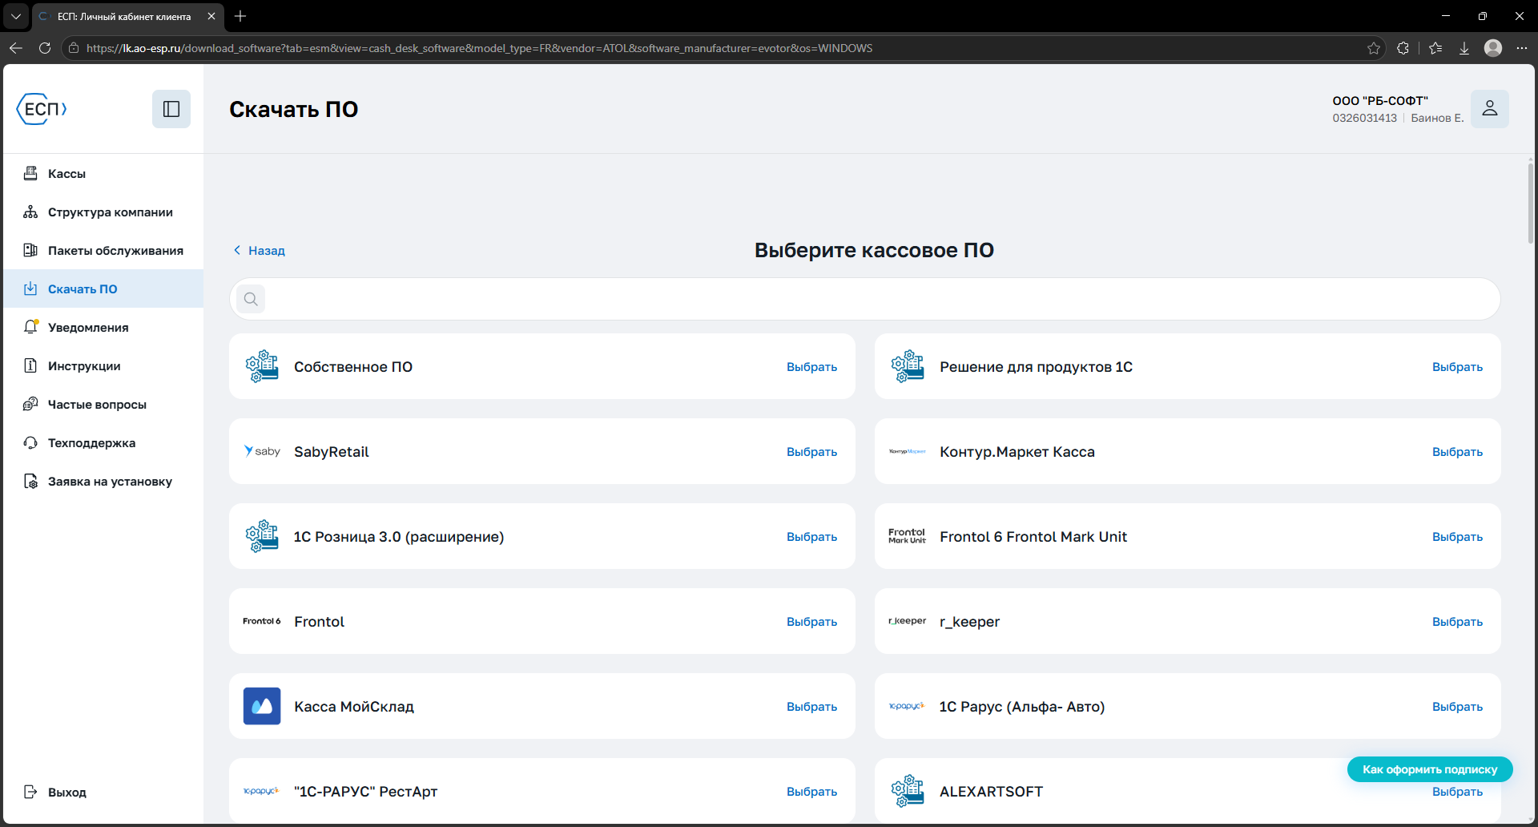Choose 1С Розница 3.0 via Выбрать

tap(811, 537)
